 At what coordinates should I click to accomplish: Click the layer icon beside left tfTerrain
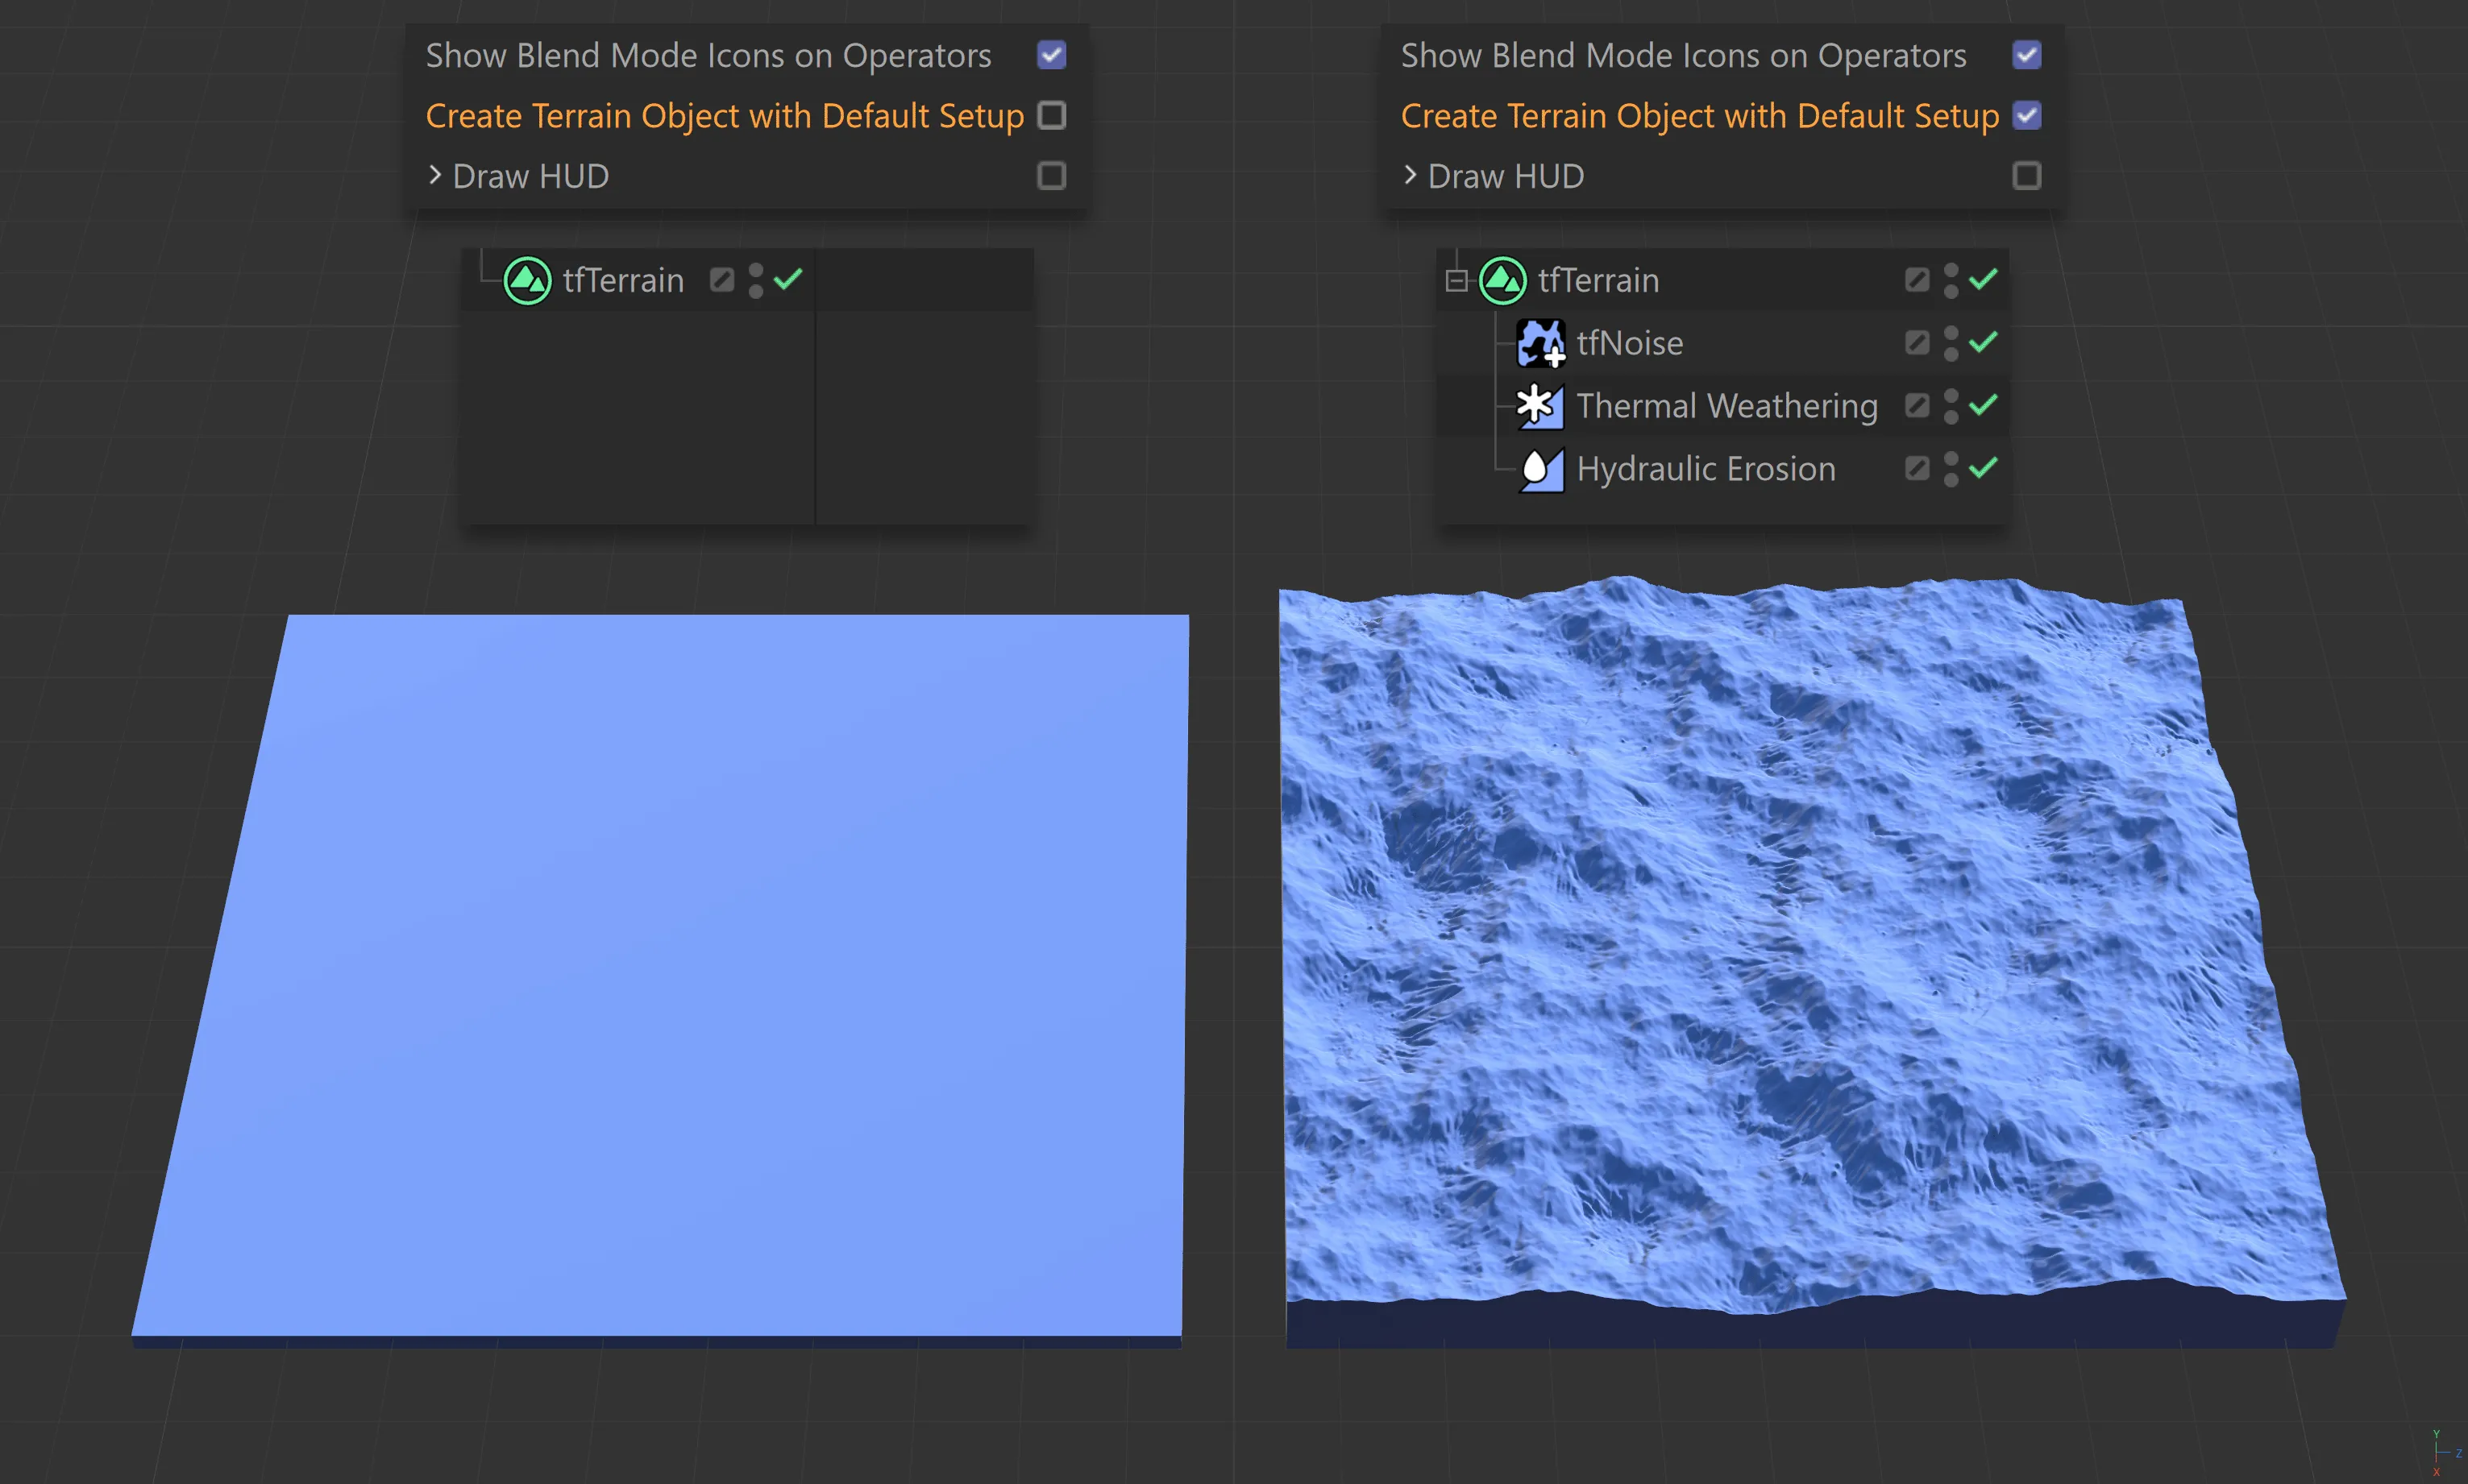click(x=721, y=280)
